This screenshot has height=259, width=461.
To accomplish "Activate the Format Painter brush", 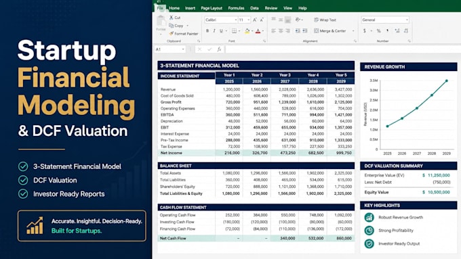I will 184,34.
